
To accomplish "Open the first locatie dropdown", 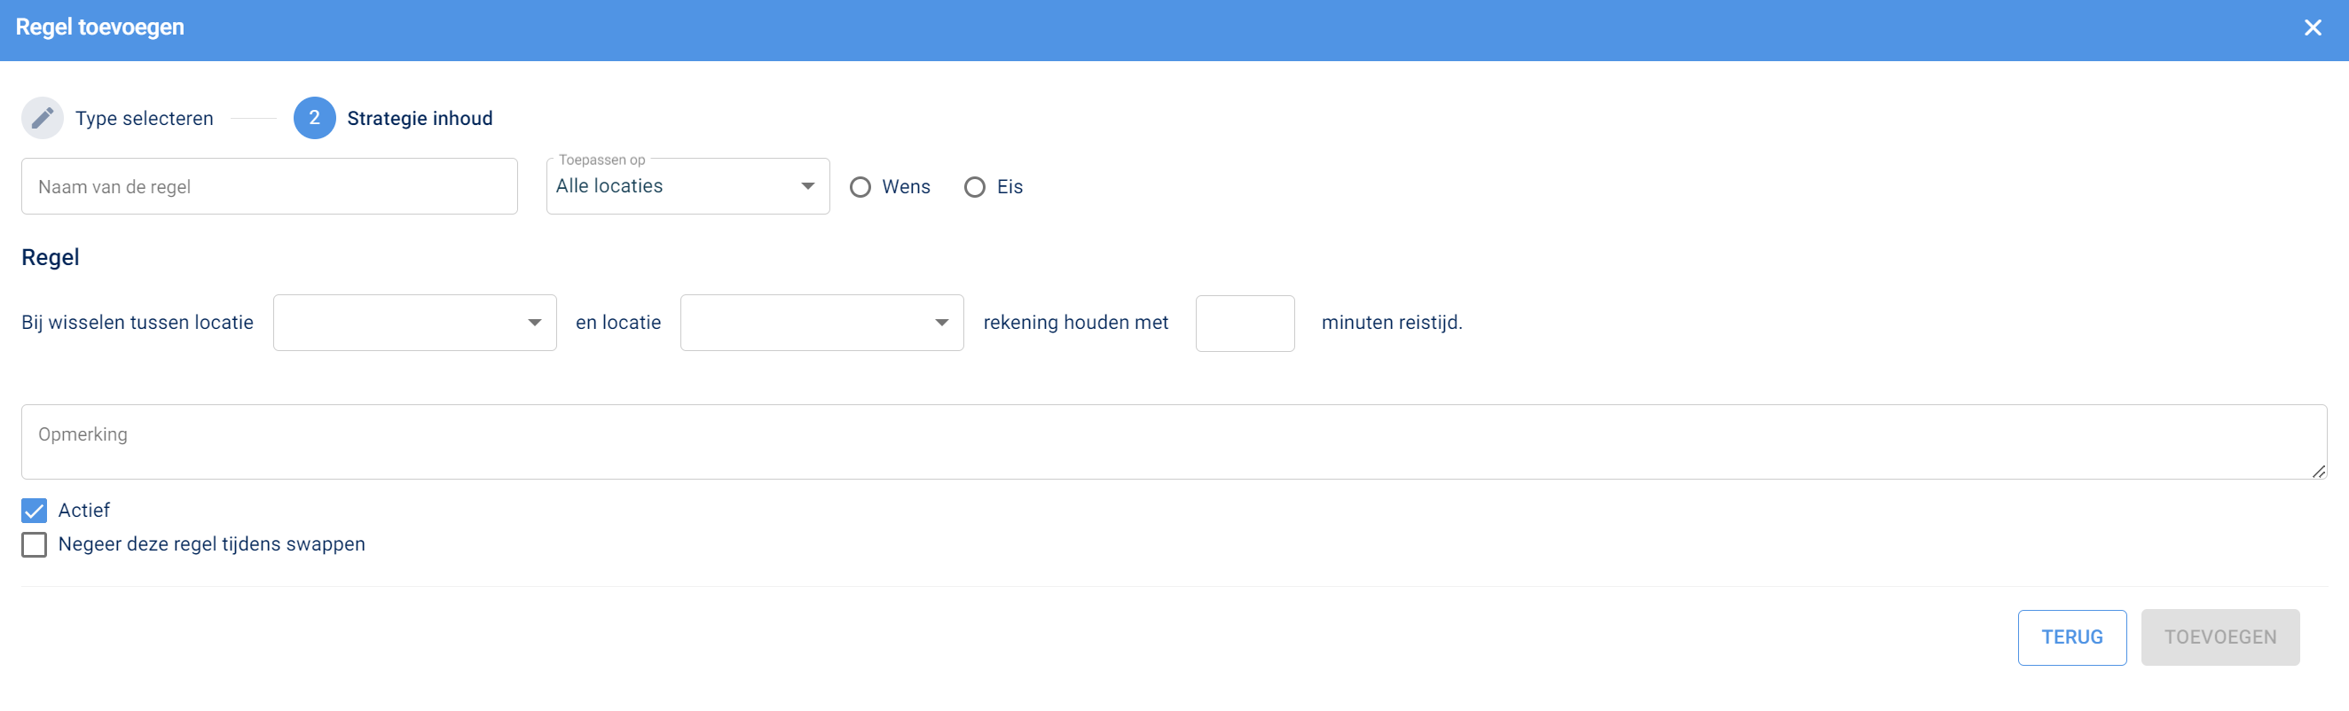I will 415,323.
